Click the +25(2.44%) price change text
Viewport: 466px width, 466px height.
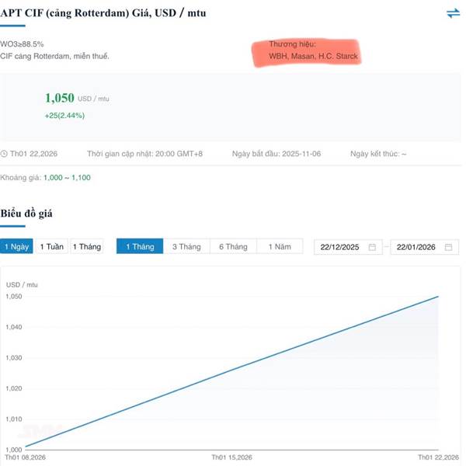click(x=64, y=116)
